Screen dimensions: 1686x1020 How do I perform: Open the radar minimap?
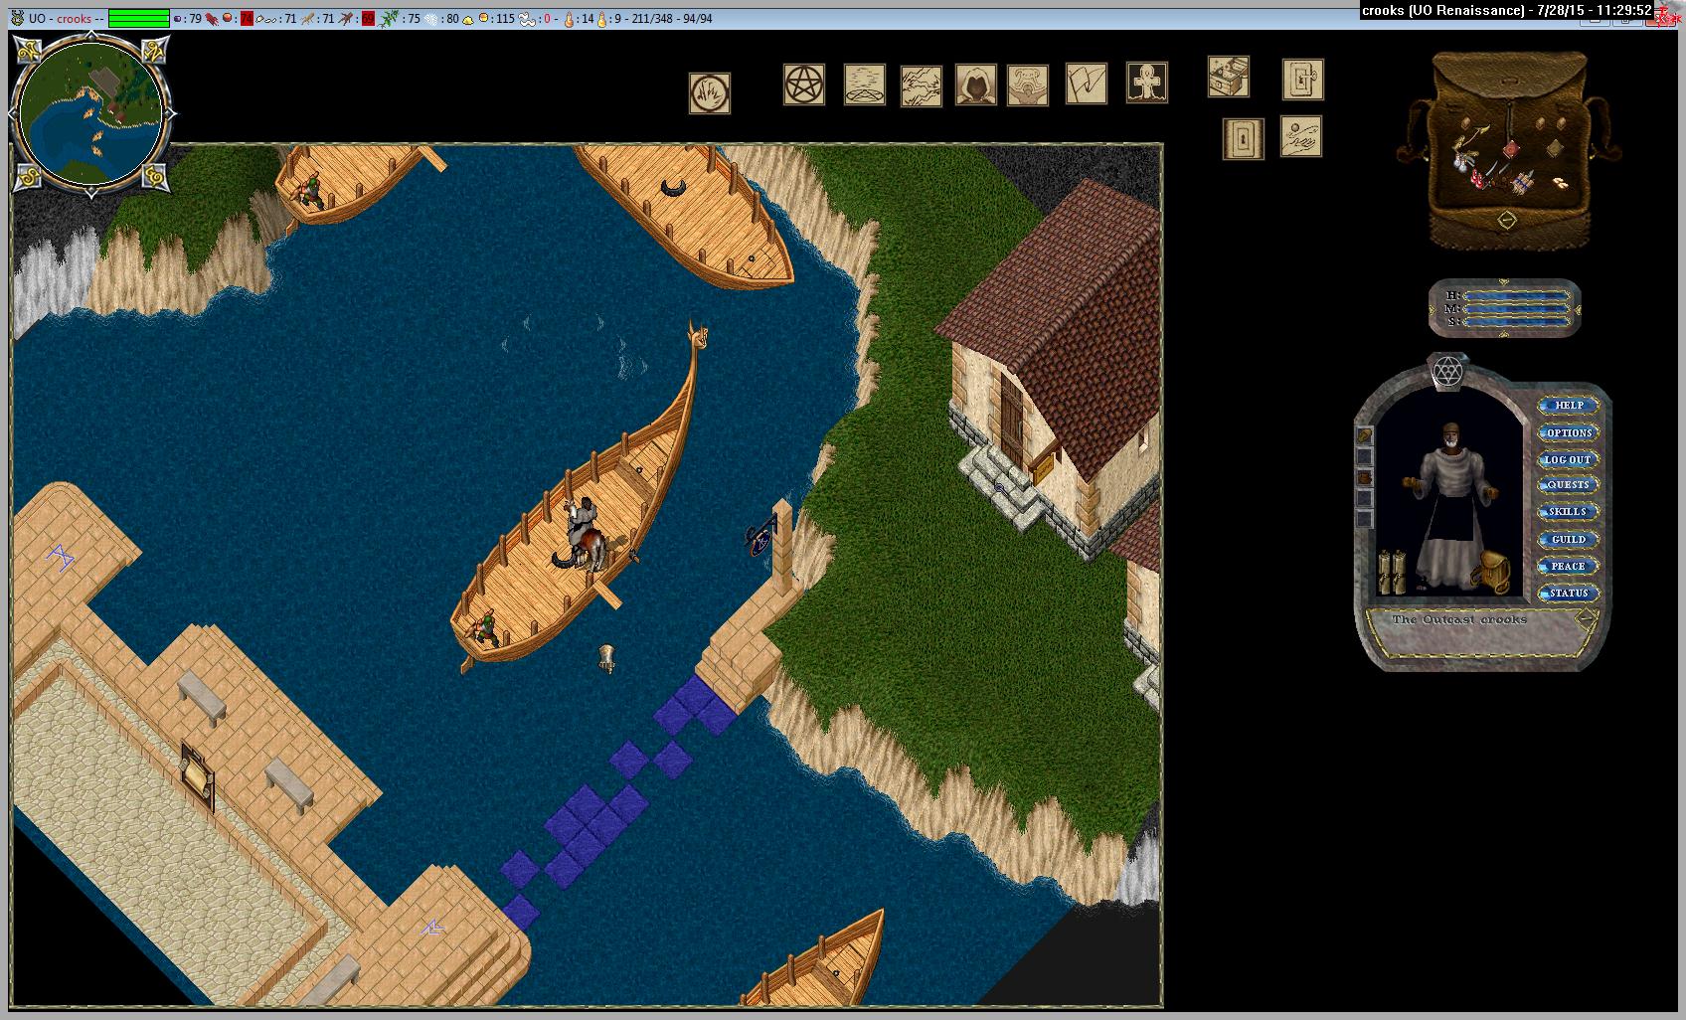coord(91,112)
